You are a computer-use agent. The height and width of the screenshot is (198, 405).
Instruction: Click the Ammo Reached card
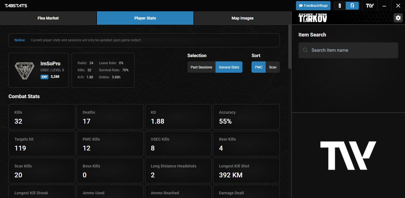click(x=178, y=191)
